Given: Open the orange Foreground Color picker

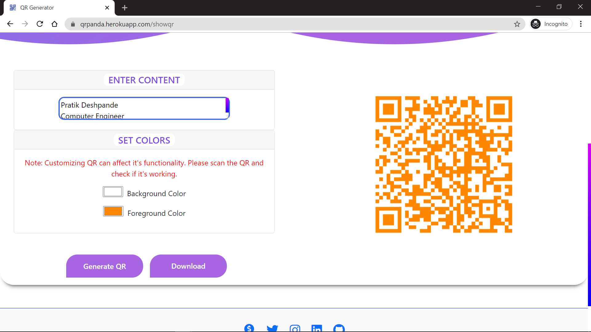Looking at the screenshot, I should point(113,211).
